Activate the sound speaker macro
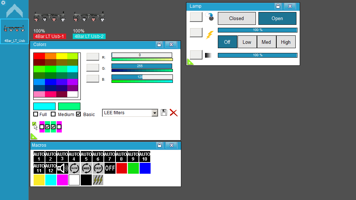356x200 pixels. click(x=63, y=168)
